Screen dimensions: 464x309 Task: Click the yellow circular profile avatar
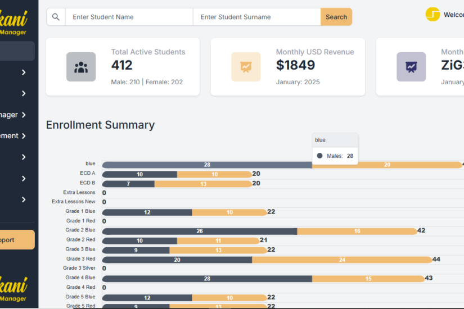(x=433, y=15)
